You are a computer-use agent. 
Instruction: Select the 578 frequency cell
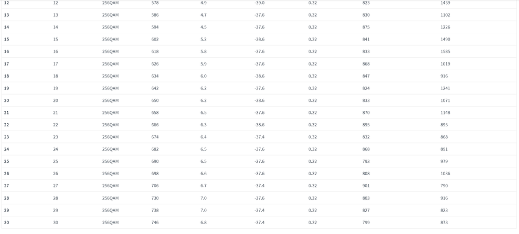pos(155,3)
